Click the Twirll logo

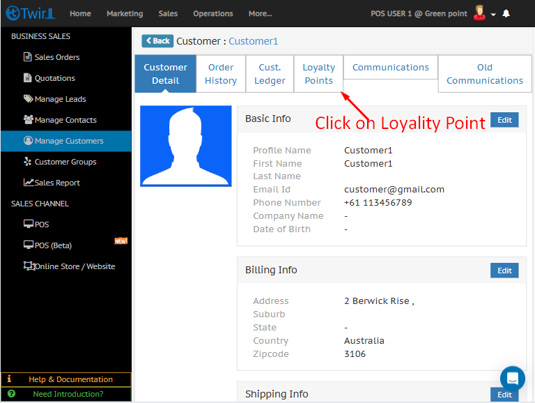(x=31, y=13)
